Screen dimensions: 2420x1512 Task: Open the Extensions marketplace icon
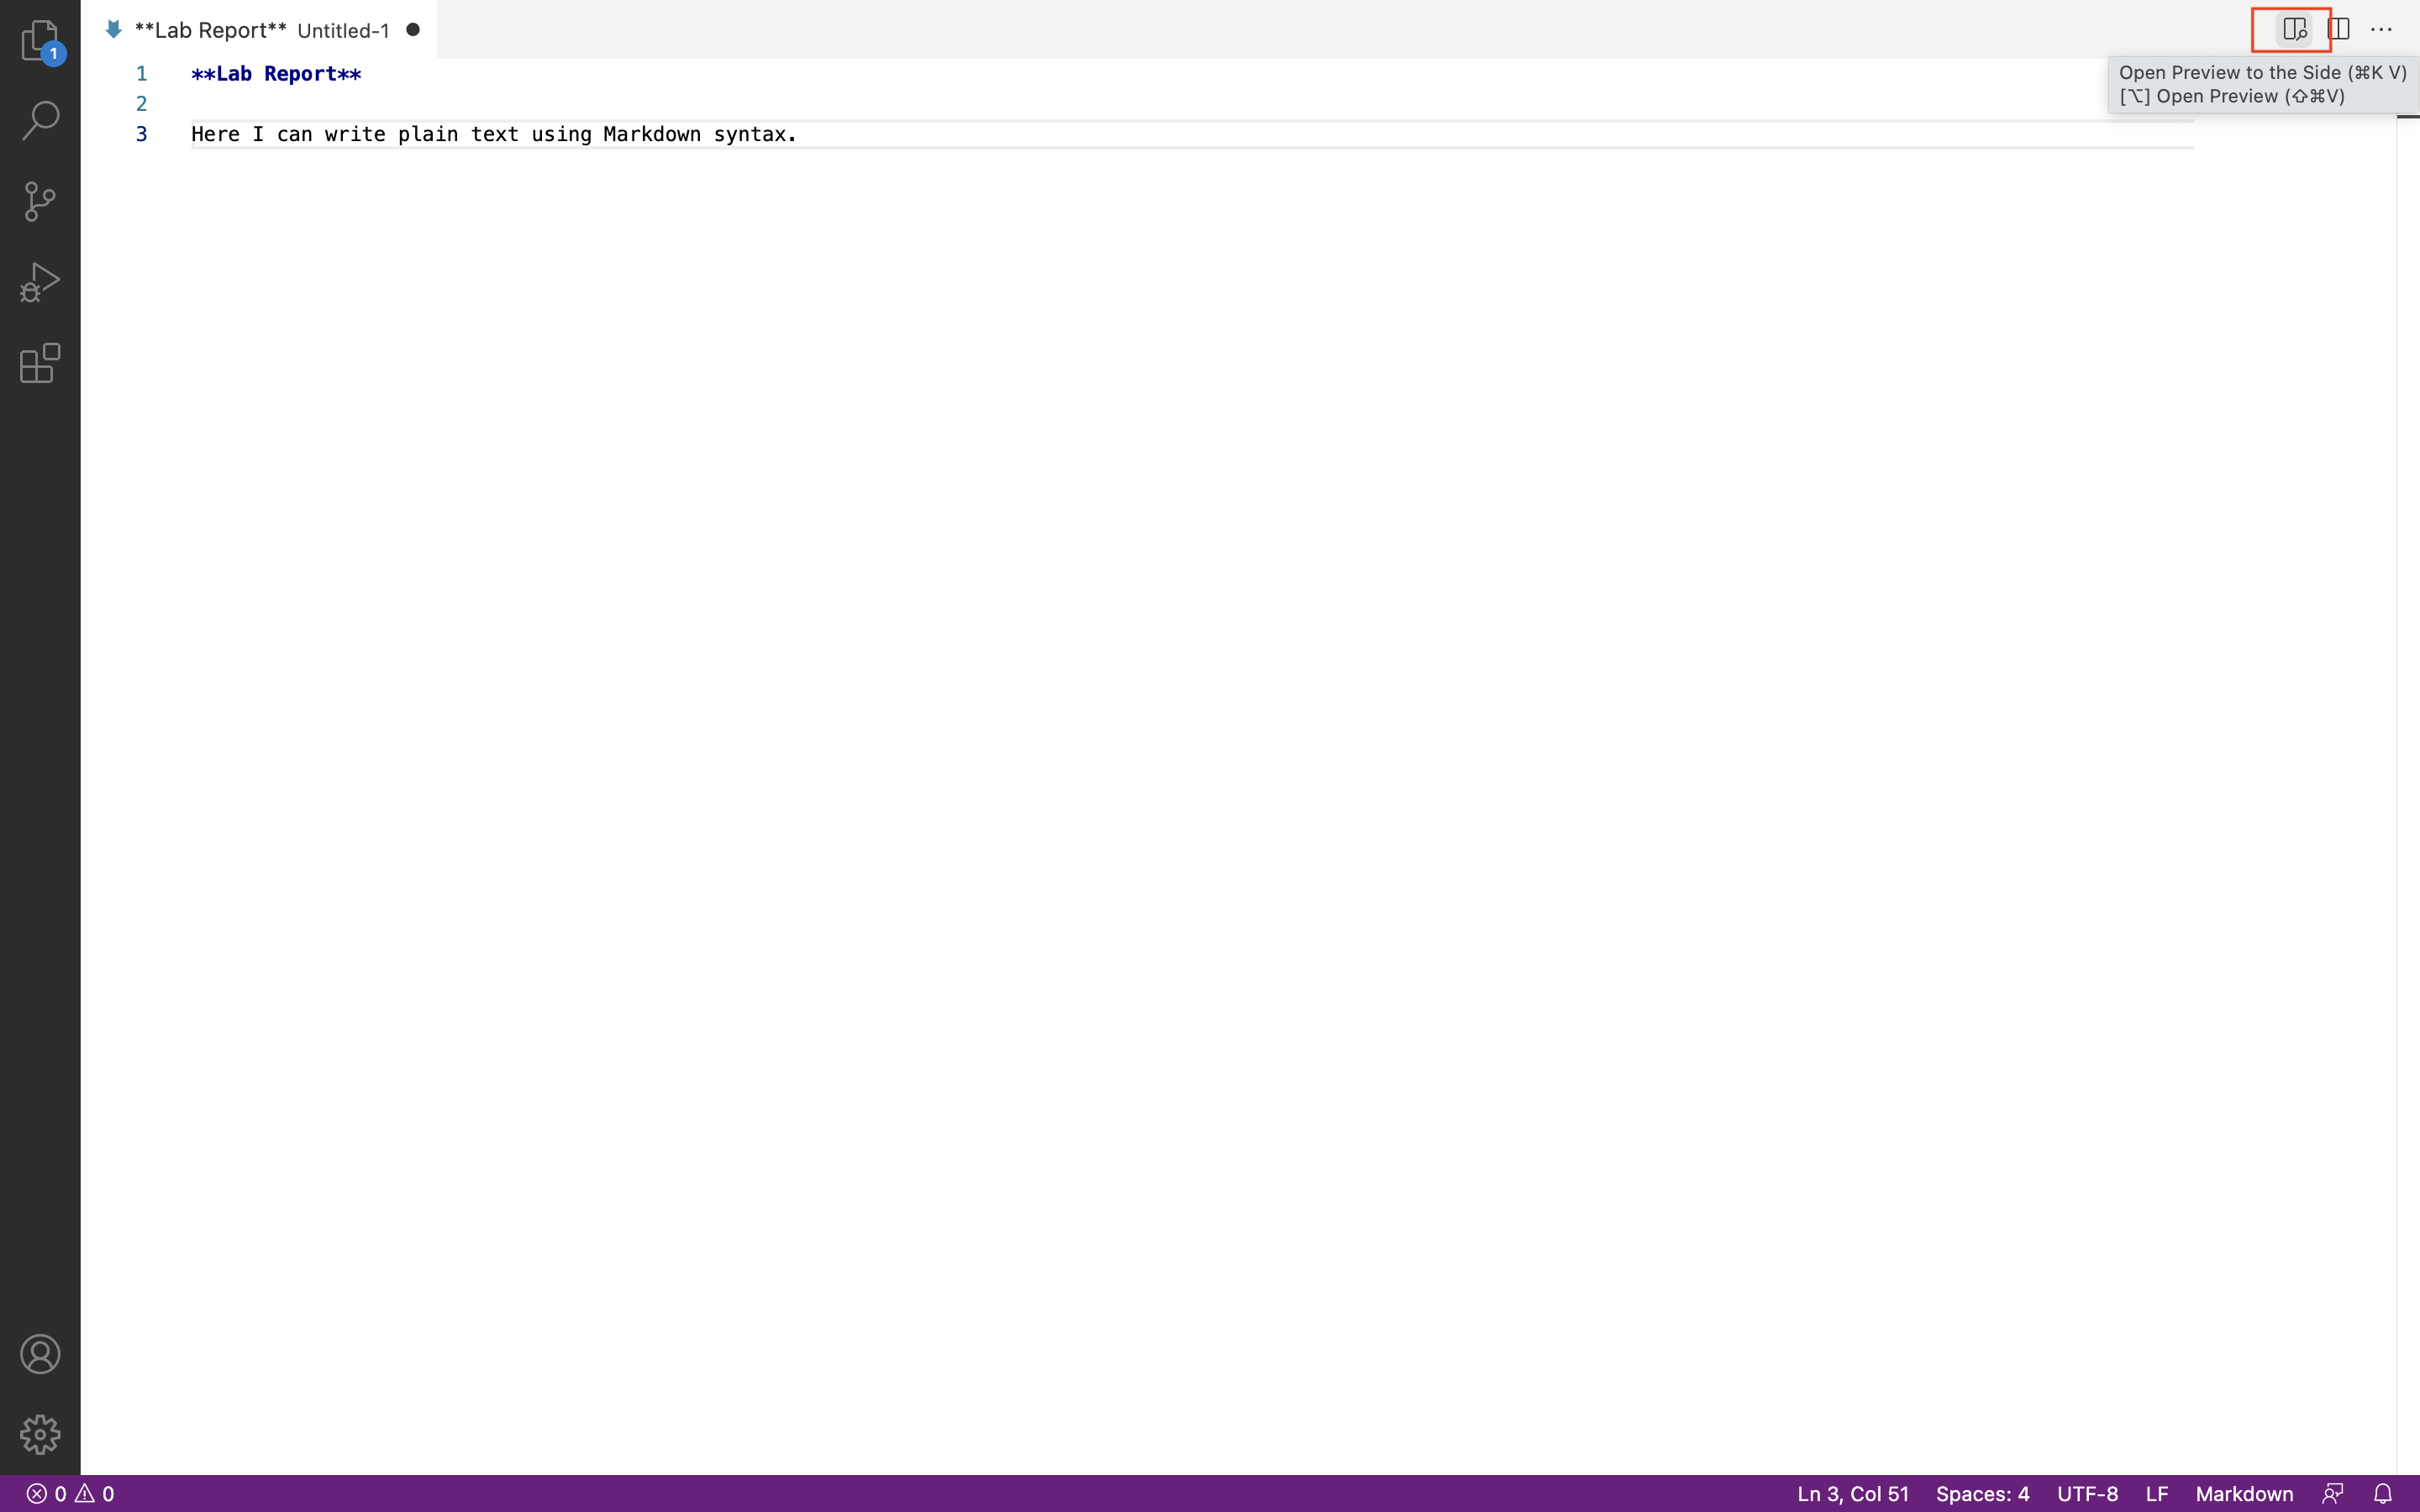click(40, 363)
